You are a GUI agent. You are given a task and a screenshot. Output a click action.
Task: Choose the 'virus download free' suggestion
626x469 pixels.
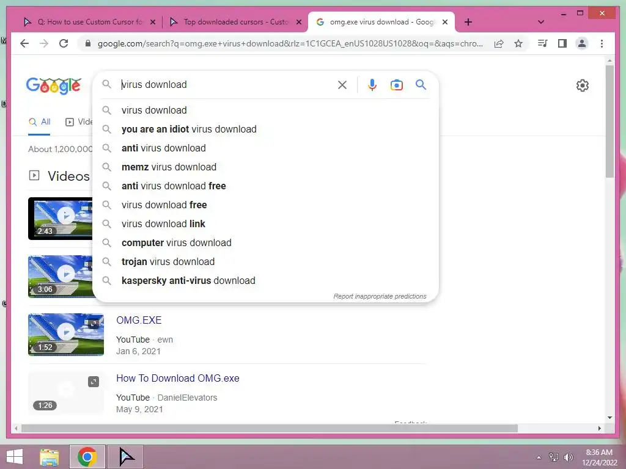[x=265, y=205]
